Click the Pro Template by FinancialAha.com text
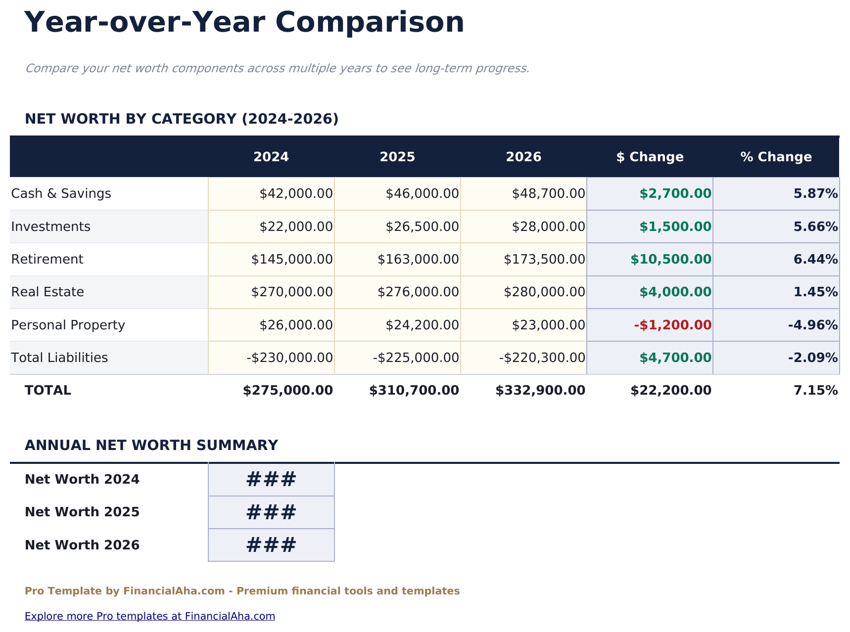Screen dimensions: 850x632 243,590
